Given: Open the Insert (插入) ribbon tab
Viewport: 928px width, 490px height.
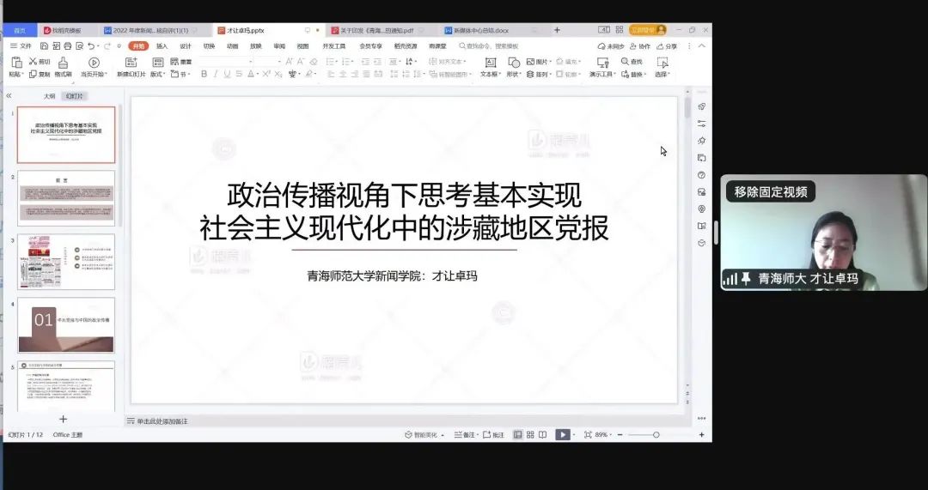Looking at the screenshot, I should [x=162, y=46].
